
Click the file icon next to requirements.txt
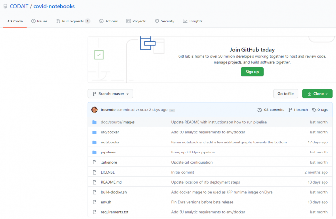[x=94, y=212]
